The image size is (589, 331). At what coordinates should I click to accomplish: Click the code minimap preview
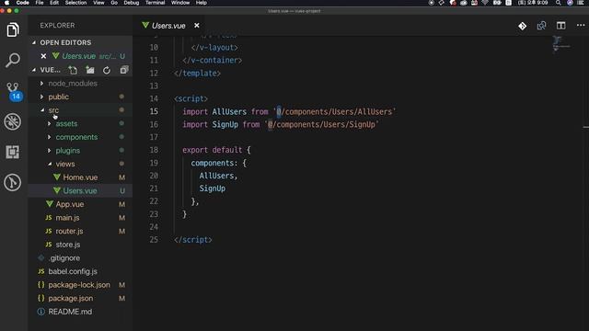coord(561,44)
